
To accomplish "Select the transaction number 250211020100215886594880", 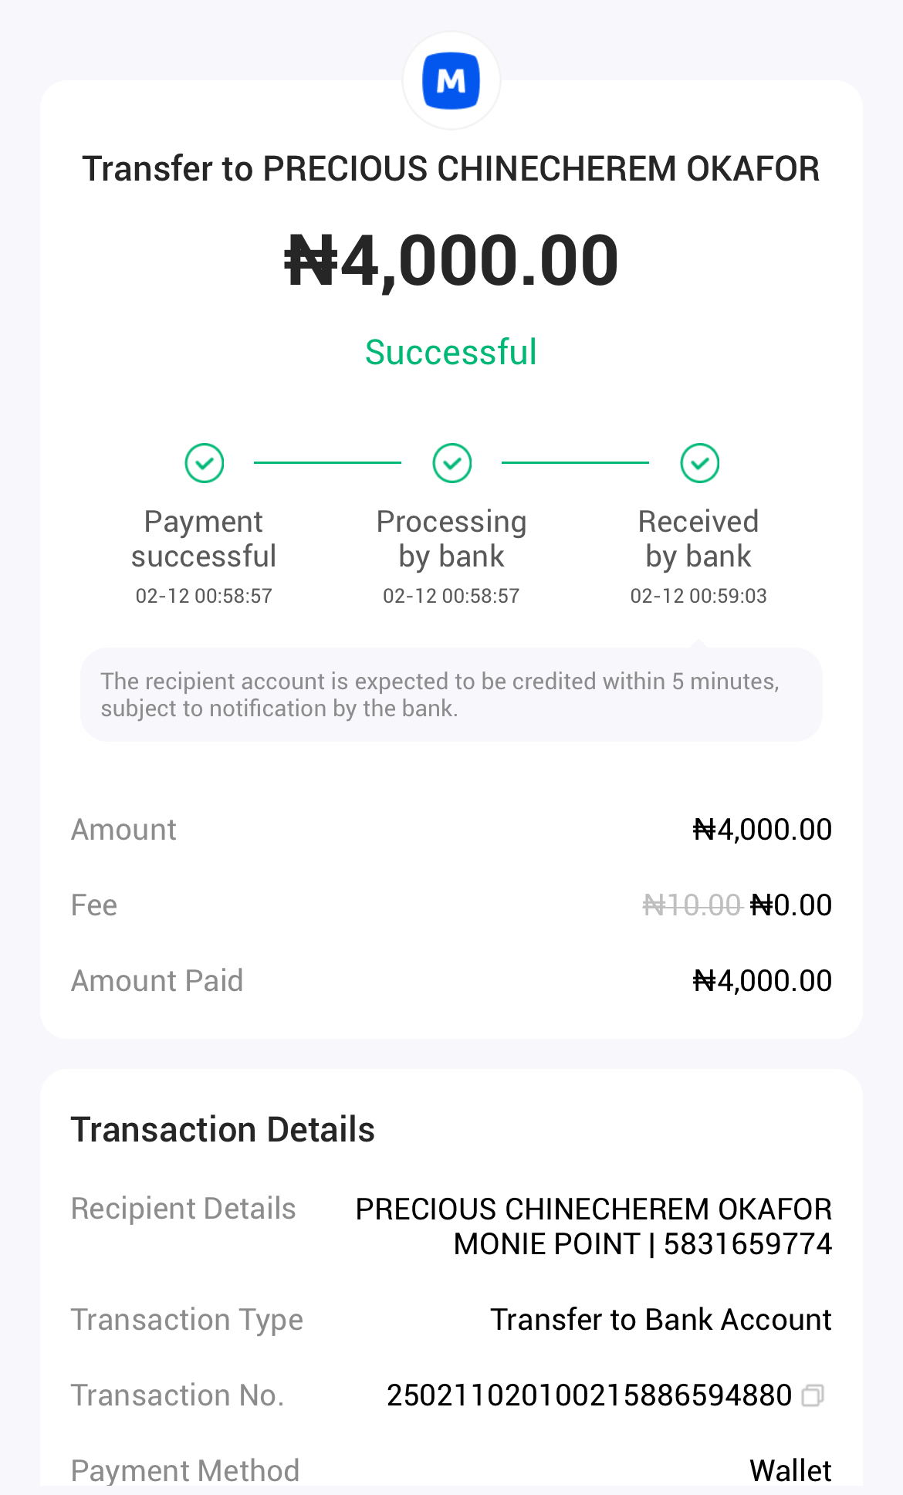I will click(589, 1395).
